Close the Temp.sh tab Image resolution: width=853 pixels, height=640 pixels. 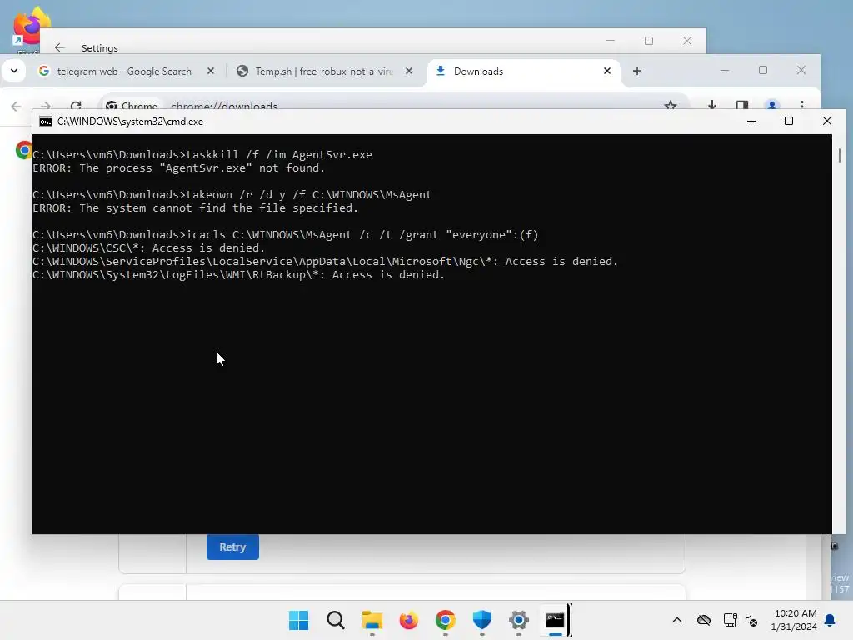click(x=409, y=72)
